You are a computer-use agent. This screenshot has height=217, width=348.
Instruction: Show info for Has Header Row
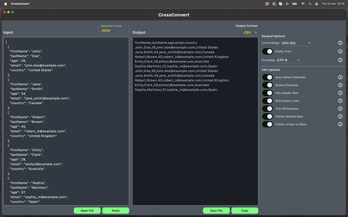point(340,93)
